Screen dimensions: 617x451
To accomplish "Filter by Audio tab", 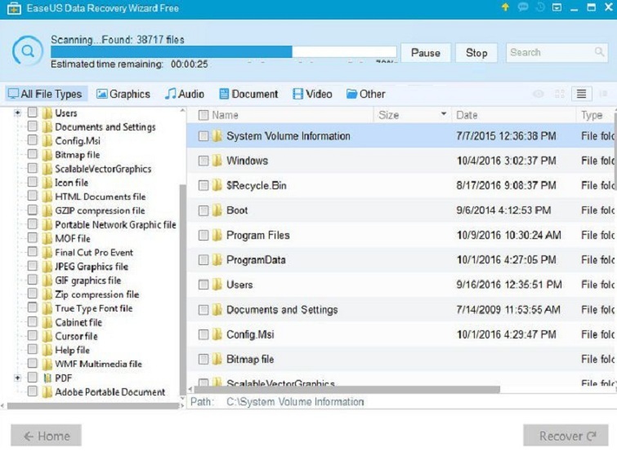I will pyautogui.click(x=184, y=94).
